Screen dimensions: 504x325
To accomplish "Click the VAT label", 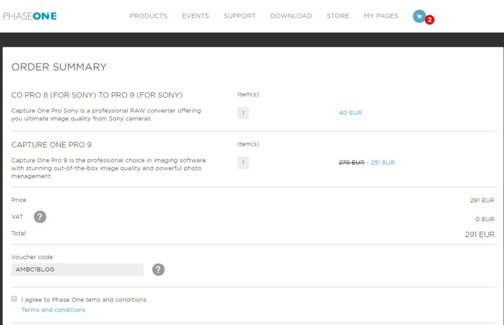I will (x=18, y=217).
